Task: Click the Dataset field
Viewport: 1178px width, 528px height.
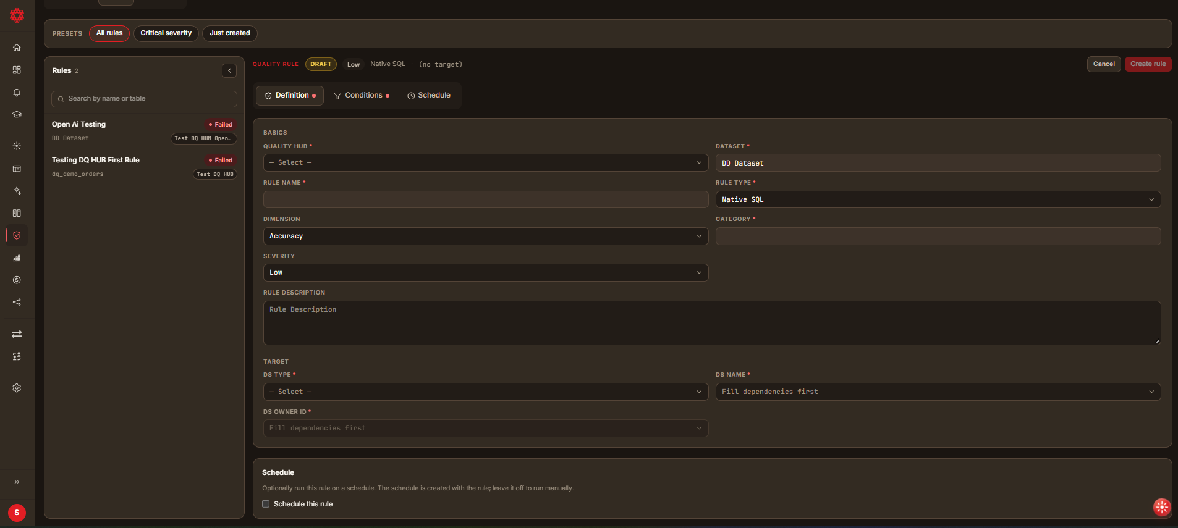Action: coord(938,163)
